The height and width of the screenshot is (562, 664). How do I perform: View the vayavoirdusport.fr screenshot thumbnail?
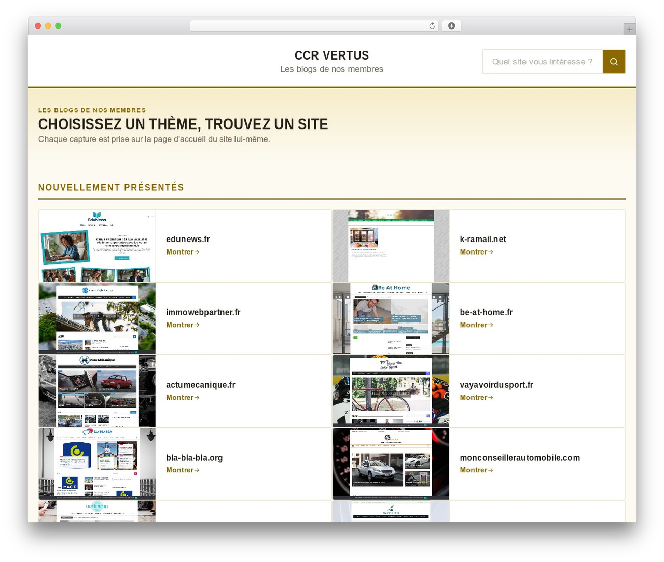(x=391, y=391)
